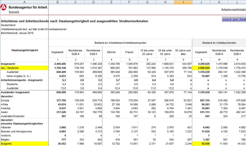Select column header B
This screenshot has height=146, width=246.
tap(57, 2)
